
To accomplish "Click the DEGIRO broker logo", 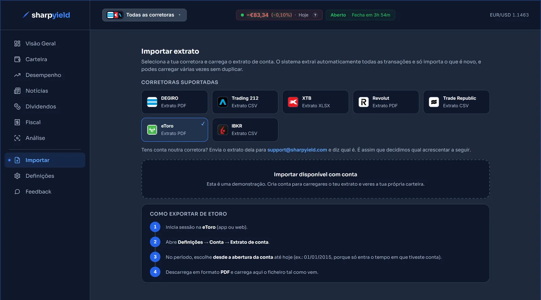I will point(152,102).
